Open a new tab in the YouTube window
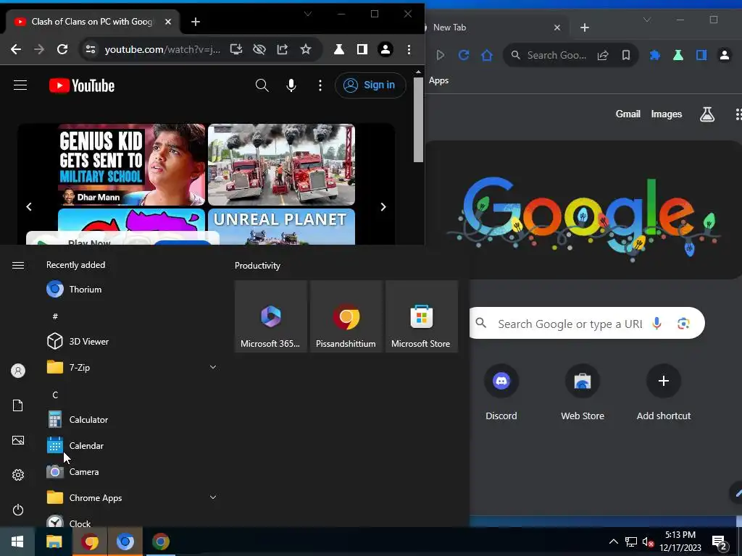Screen dimensions: 742x556 click(196, 22)
